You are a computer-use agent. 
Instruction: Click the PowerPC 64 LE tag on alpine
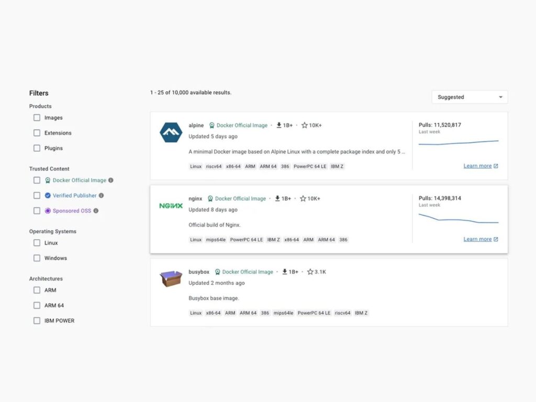point(310,166)
